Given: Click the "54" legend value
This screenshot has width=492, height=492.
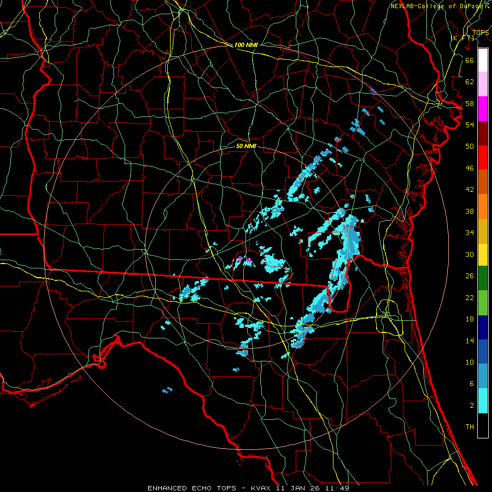Looking at the screenshot, I should [470, 125].
